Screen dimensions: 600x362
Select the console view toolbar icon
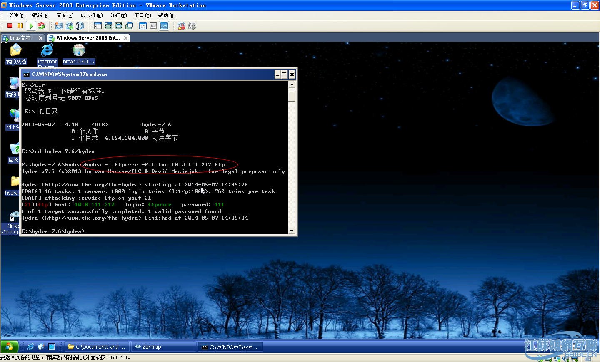(x=164, y=26)
